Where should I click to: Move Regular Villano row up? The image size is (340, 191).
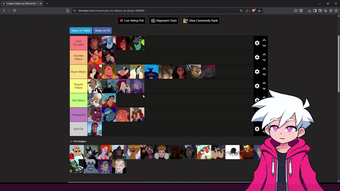click(264, 83)
